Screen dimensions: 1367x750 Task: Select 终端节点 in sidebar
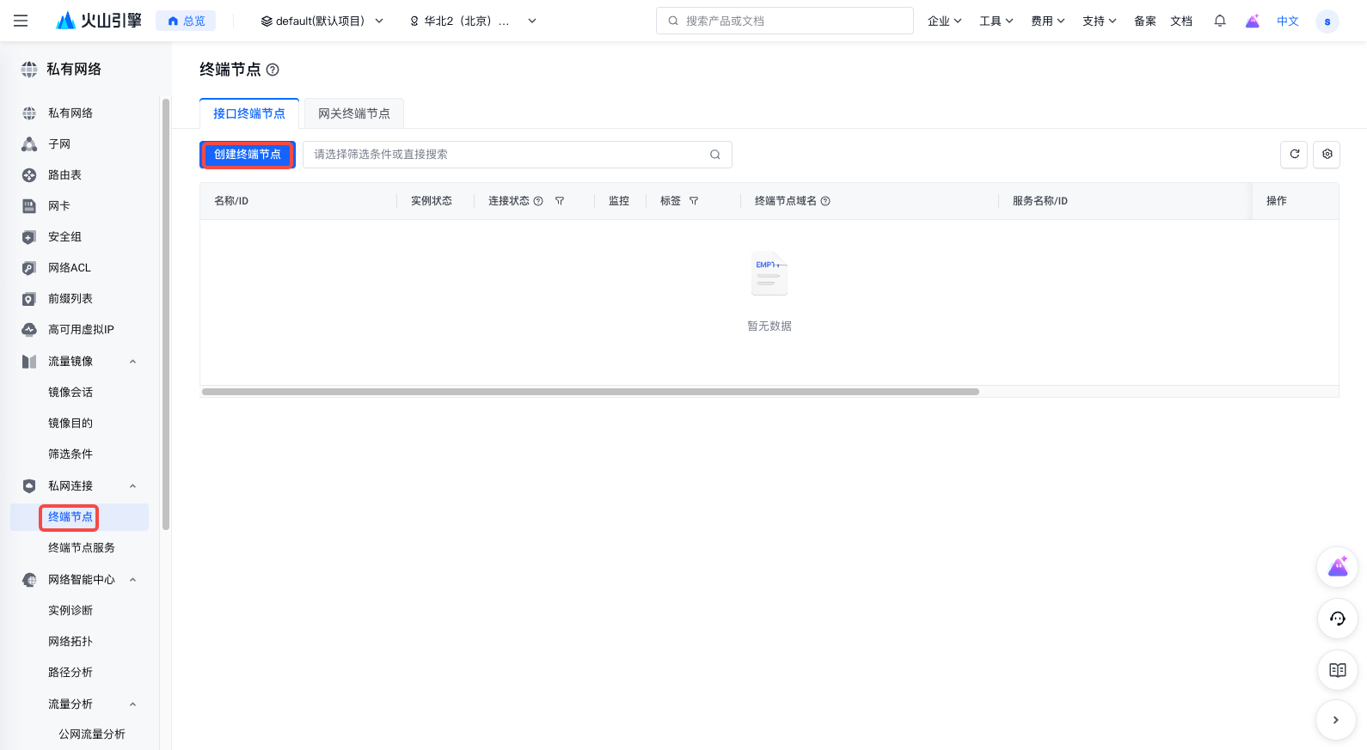pos(70,517)
